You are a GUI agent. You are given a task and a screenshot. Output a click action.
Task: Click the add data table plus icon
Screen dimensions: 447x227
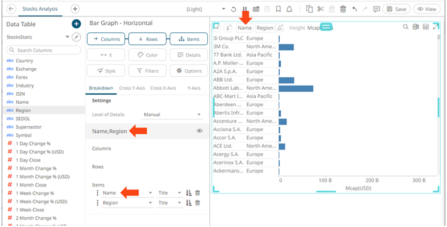click(x=76, y=24)
